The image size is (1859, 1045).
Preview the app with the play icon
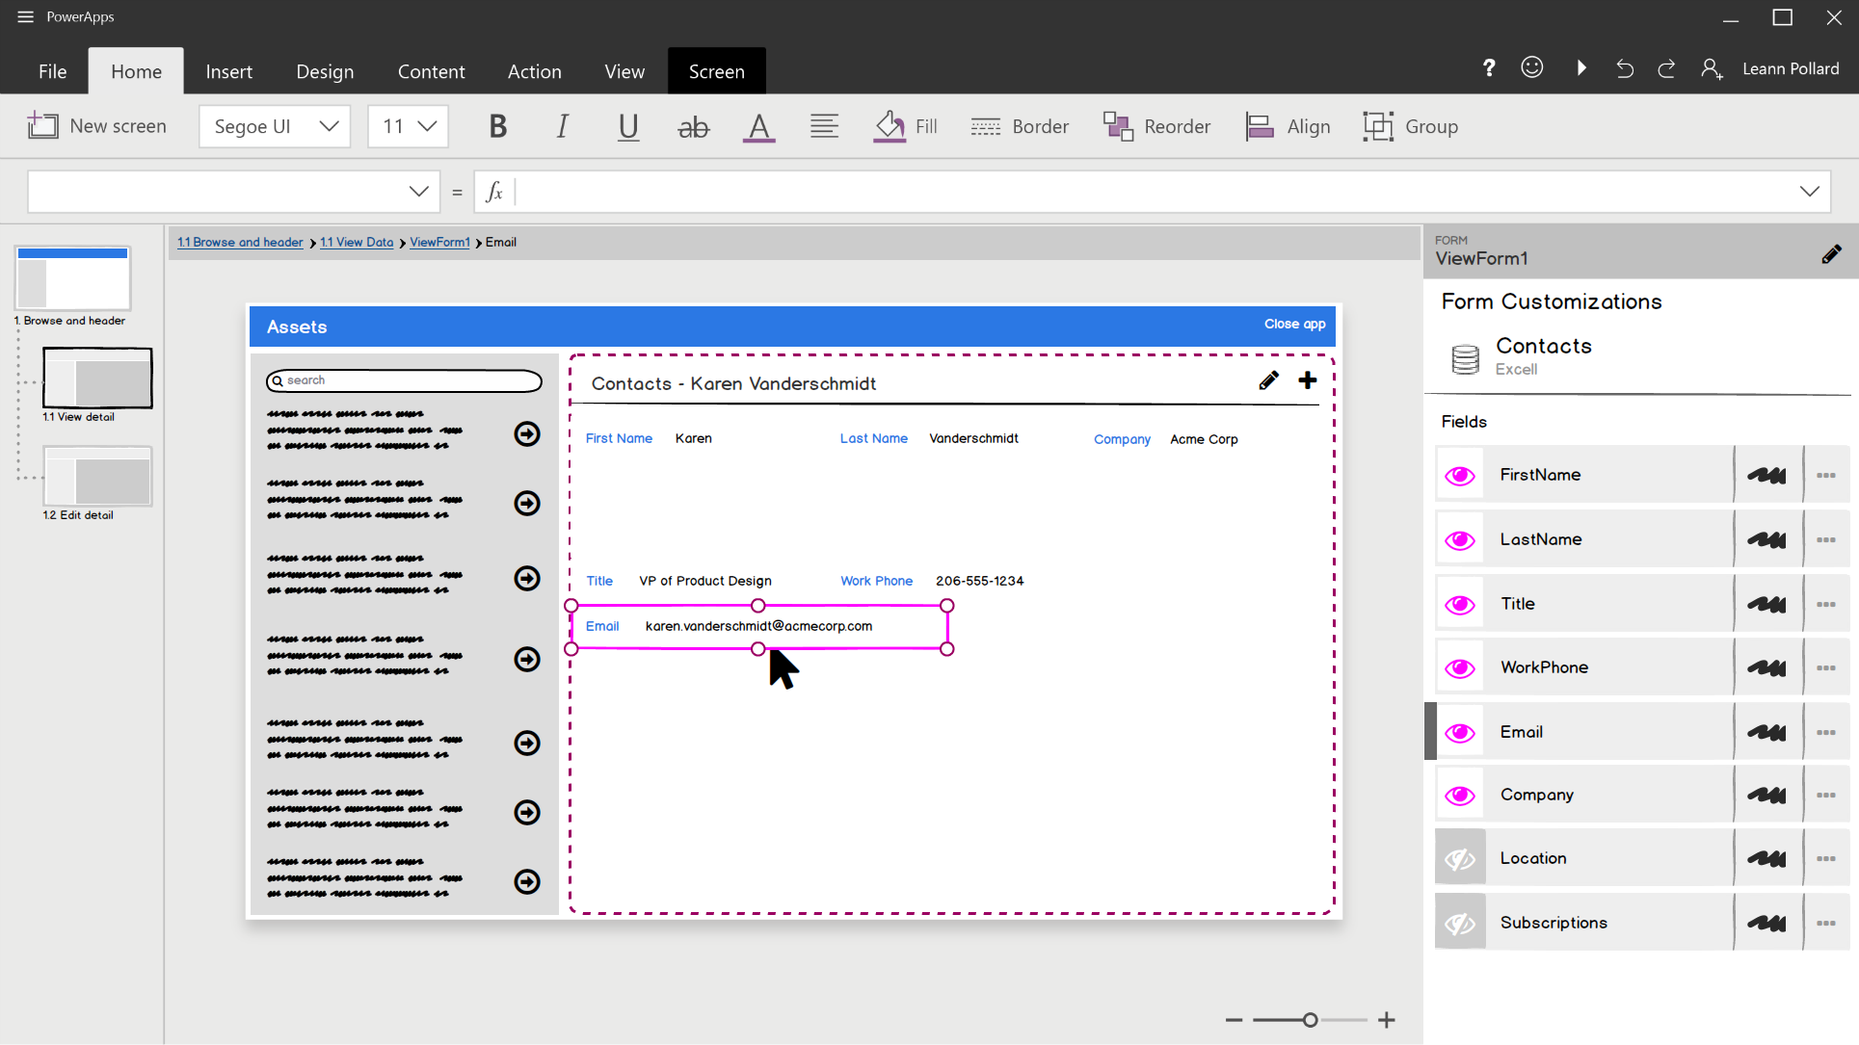click(x=1581, y=67)
